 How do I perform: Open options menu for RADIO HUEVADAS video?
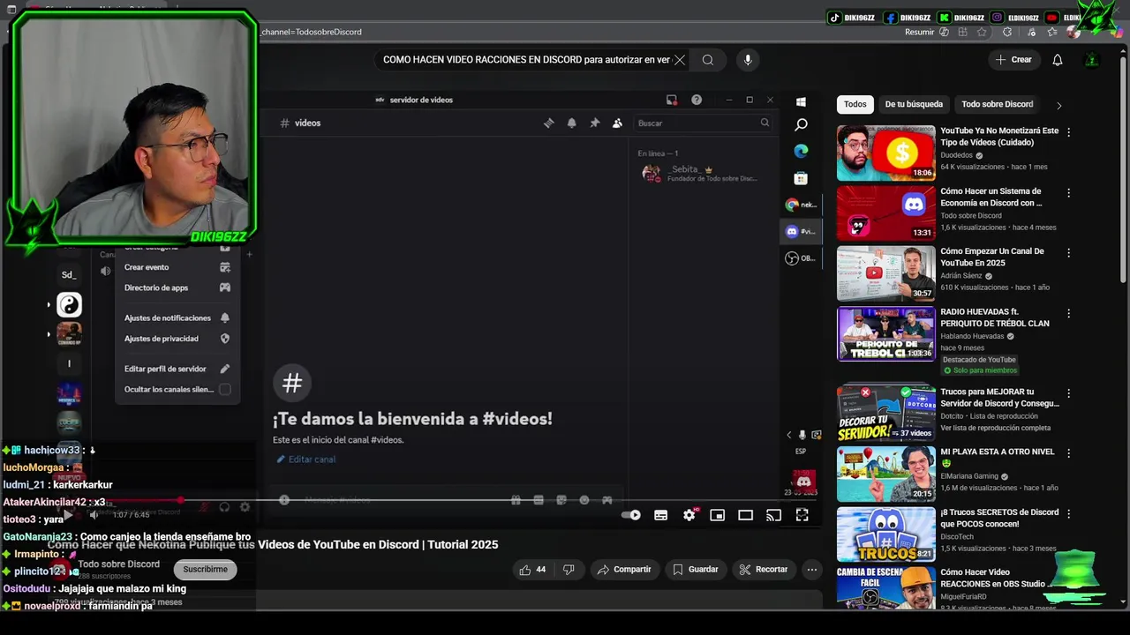click(x=1069, y=313)
